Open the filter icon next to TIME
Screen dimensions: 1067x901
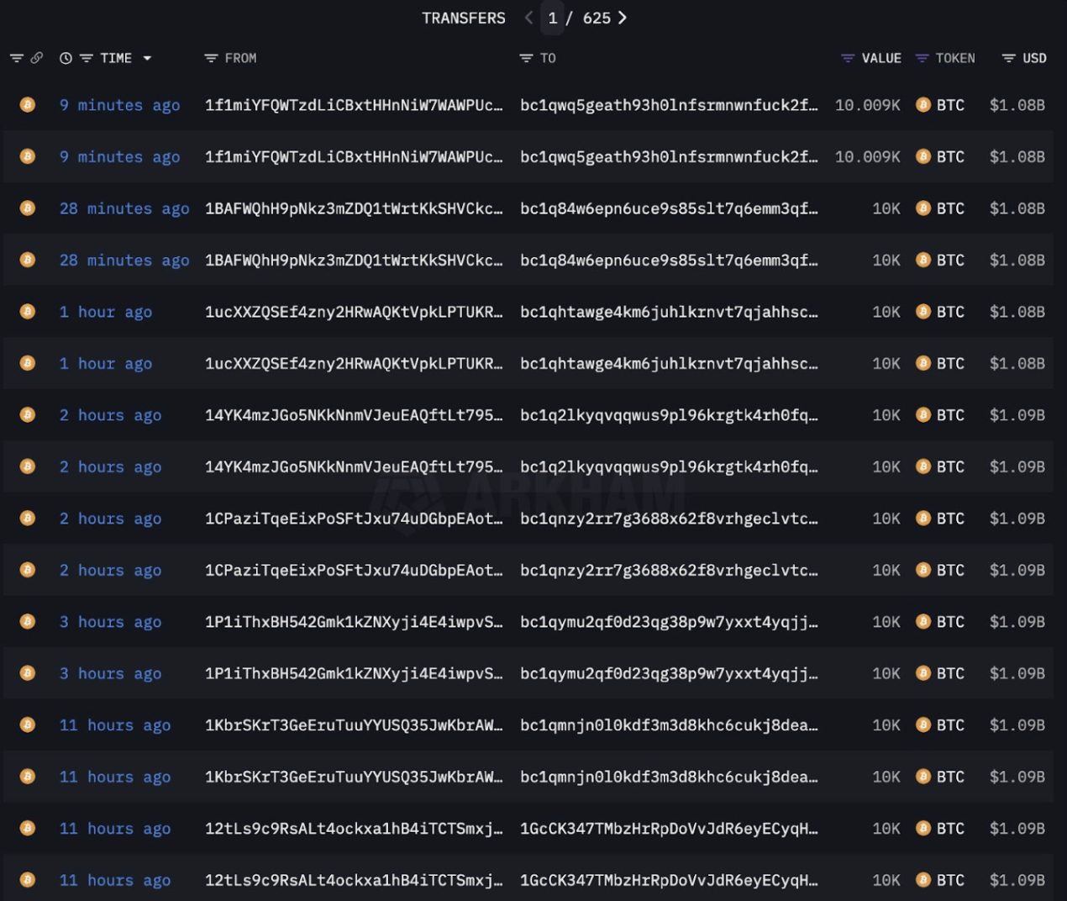click(x=86, y=58)
